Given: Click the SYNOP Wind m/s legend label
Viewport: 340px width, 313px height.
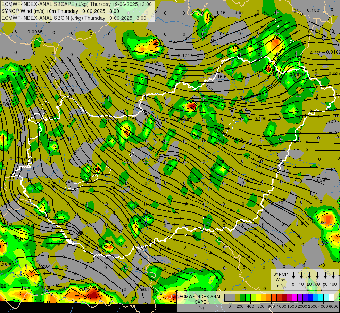Looking at the screenshot, I should point(280,280).
